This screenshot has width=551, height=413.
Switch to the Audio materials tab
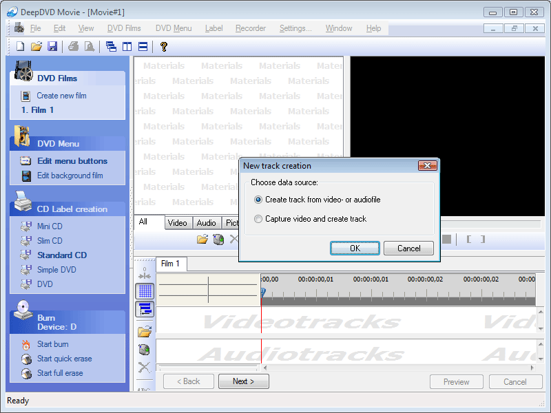coord(207,223)
